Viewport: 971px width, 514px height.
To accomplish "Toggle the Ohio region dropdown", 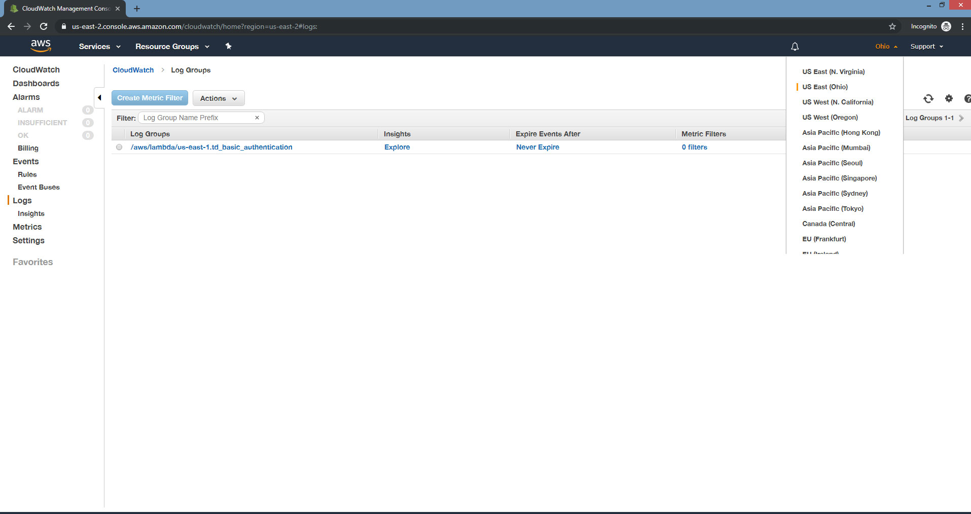I will point(886,47).
